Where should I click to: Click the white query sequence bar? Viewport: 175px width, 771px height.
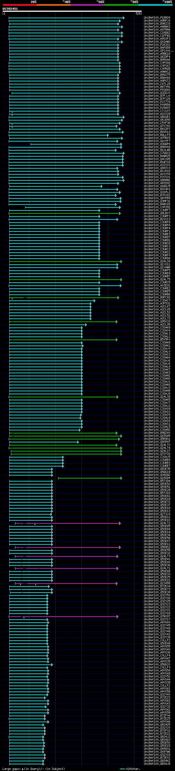click(72, 11)
